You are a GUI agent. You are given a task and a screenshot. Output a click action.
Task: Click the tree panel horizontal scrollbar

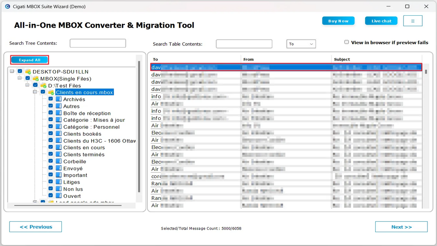[x=68, y=205]
